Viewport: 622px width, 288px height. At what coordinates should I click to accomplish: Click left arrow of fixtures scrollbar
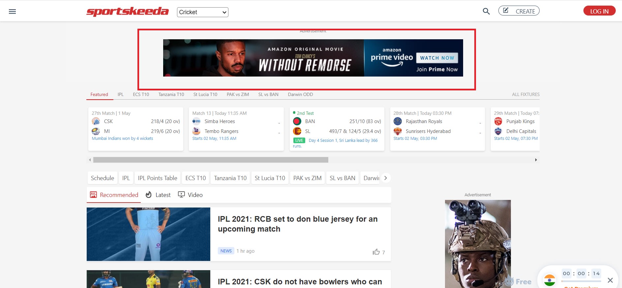[90, 160]
